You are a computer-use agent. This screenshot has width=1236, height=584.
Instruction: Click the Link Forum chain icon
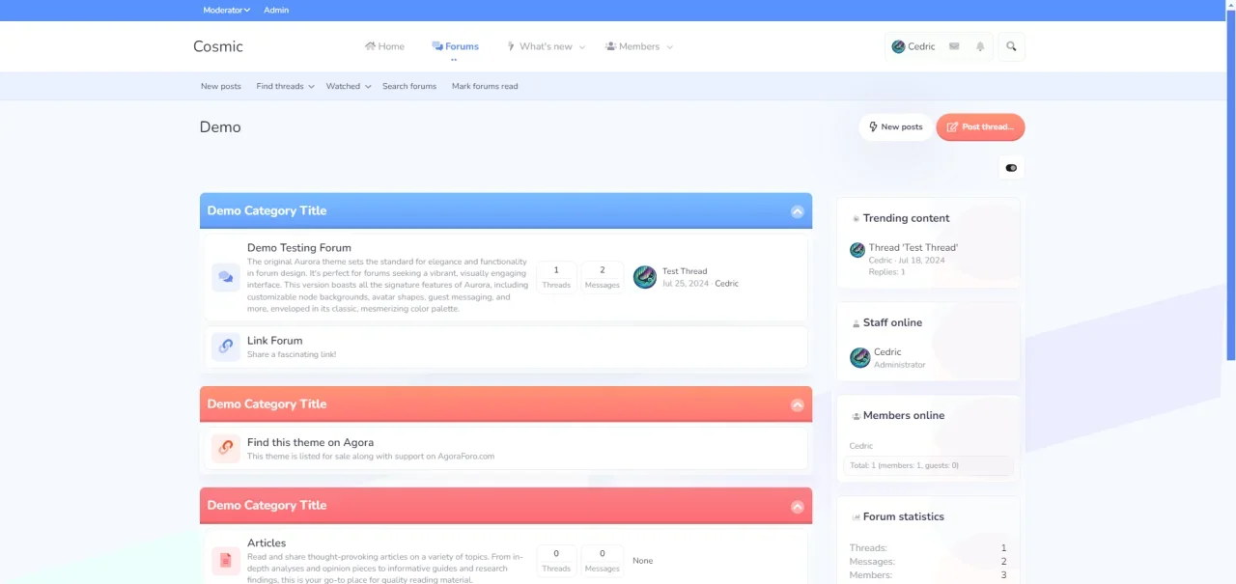click(226, 346)
